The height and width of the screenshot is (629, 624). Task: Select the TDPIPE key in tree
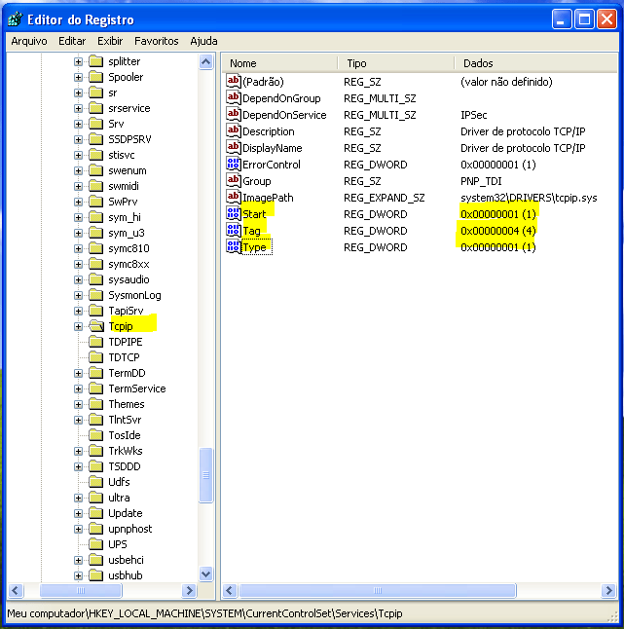pos(126,342)
